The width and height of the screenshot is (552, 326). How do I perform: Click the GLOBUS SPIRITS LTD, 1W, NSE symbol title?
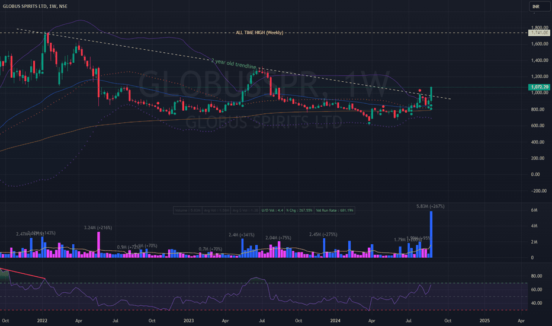click(x=35, y=7)
